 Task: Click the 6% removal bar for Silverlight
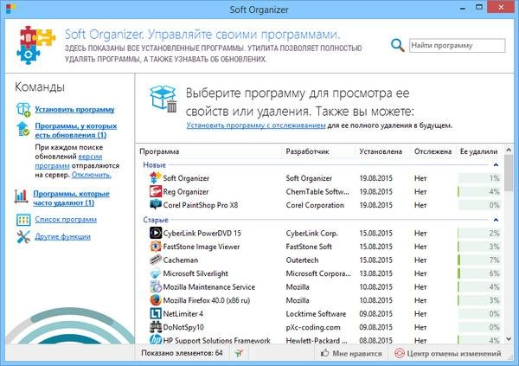pyautogui.click(x=479, y=273)
